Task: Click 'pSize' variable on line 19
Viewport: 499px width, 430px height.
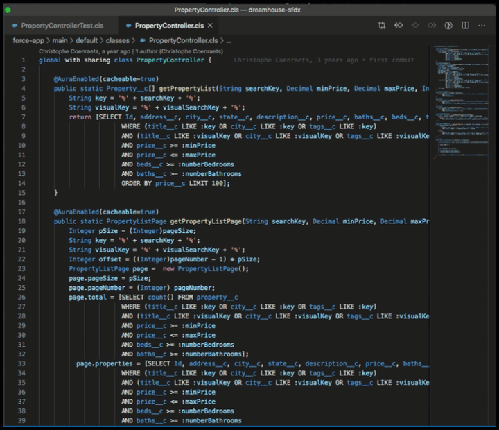Action: [108, 231]
